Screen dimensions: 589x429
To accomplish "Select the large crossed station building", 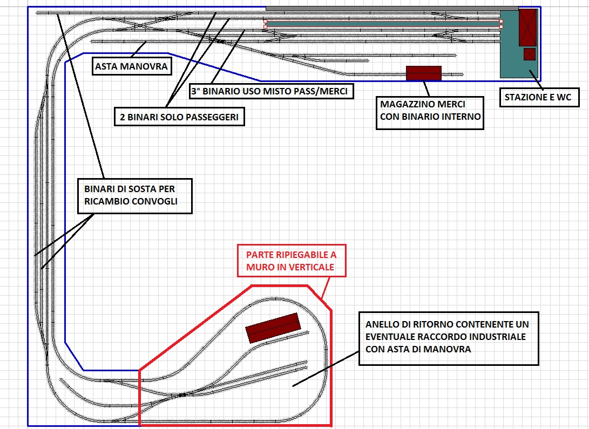I will [x=527, y=28].
